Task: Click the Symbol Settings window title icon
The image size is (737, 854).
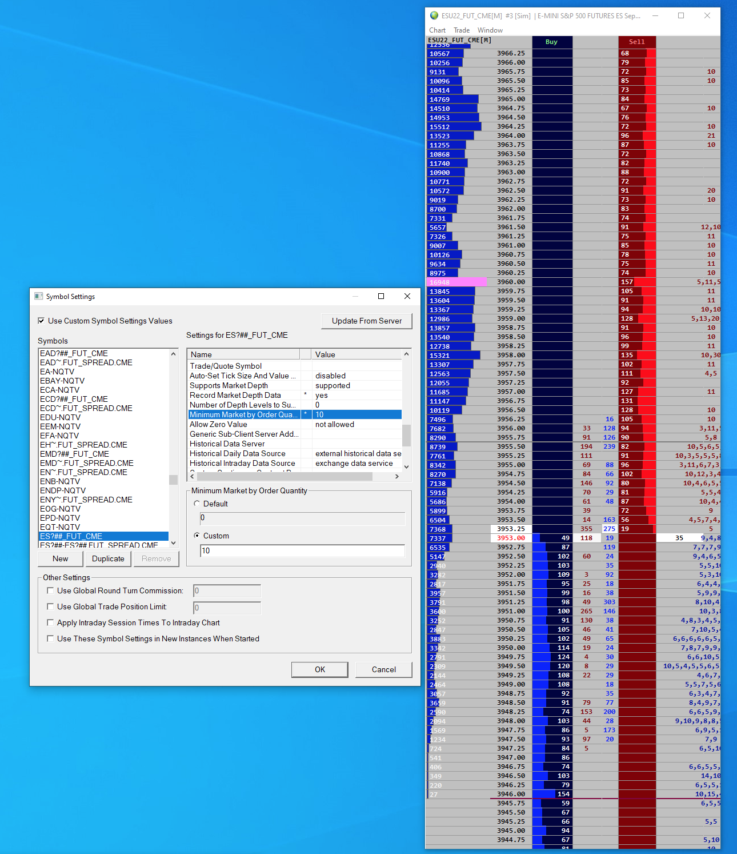Action: [39, 296]
